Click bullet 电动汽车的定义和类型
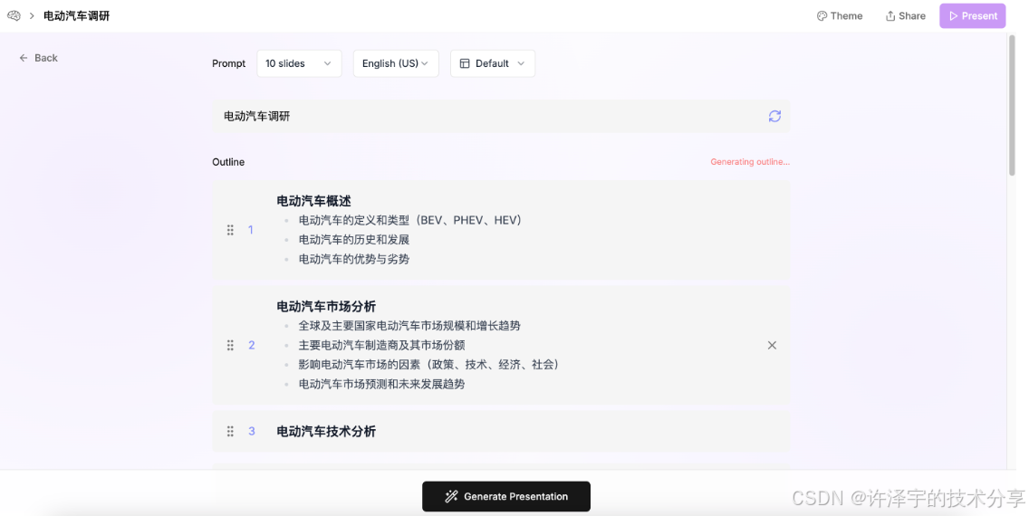Image resolution: width=1029 pixels, height=516 pixels. 410,220
